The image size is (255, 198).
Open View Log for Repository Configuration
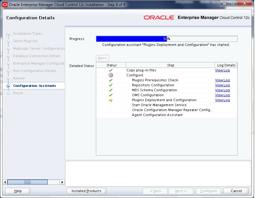222,85
